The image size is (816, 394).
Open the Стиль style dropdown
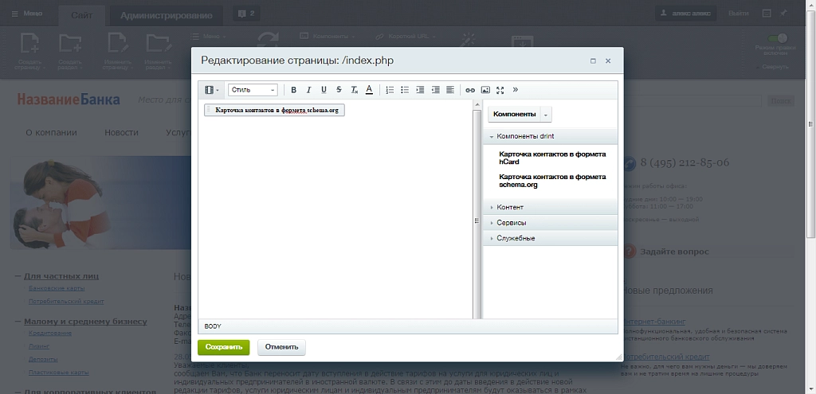click(253, 90)
